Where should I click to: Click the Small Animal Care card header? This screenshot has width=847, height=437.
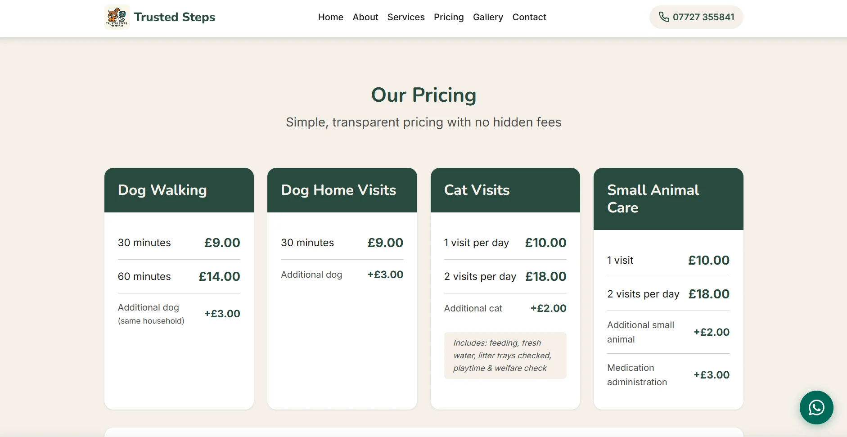pyautogui.click(x=668, y=199)
